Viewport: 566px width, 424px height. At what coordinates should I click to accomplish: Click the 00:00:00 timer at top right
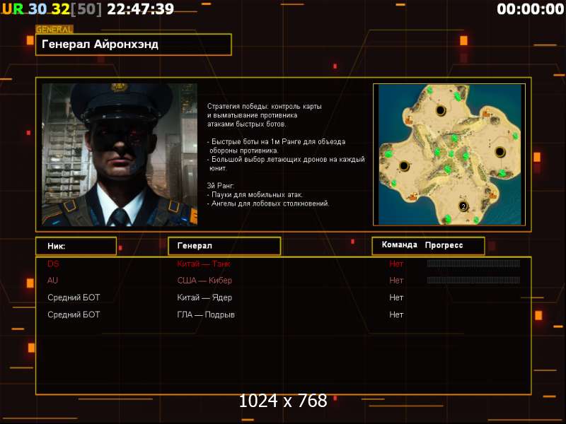(530, 9)
